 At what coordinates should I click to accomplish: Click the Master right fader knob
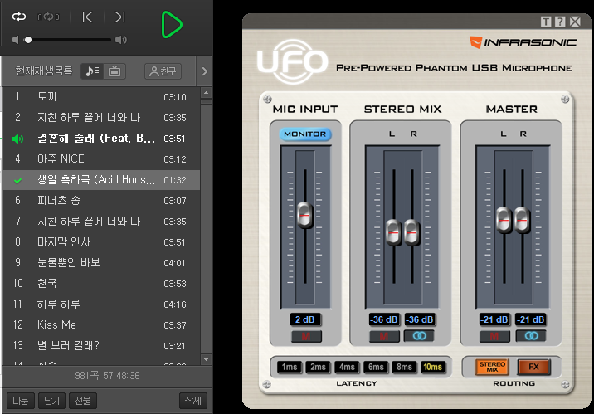(522, 220)
